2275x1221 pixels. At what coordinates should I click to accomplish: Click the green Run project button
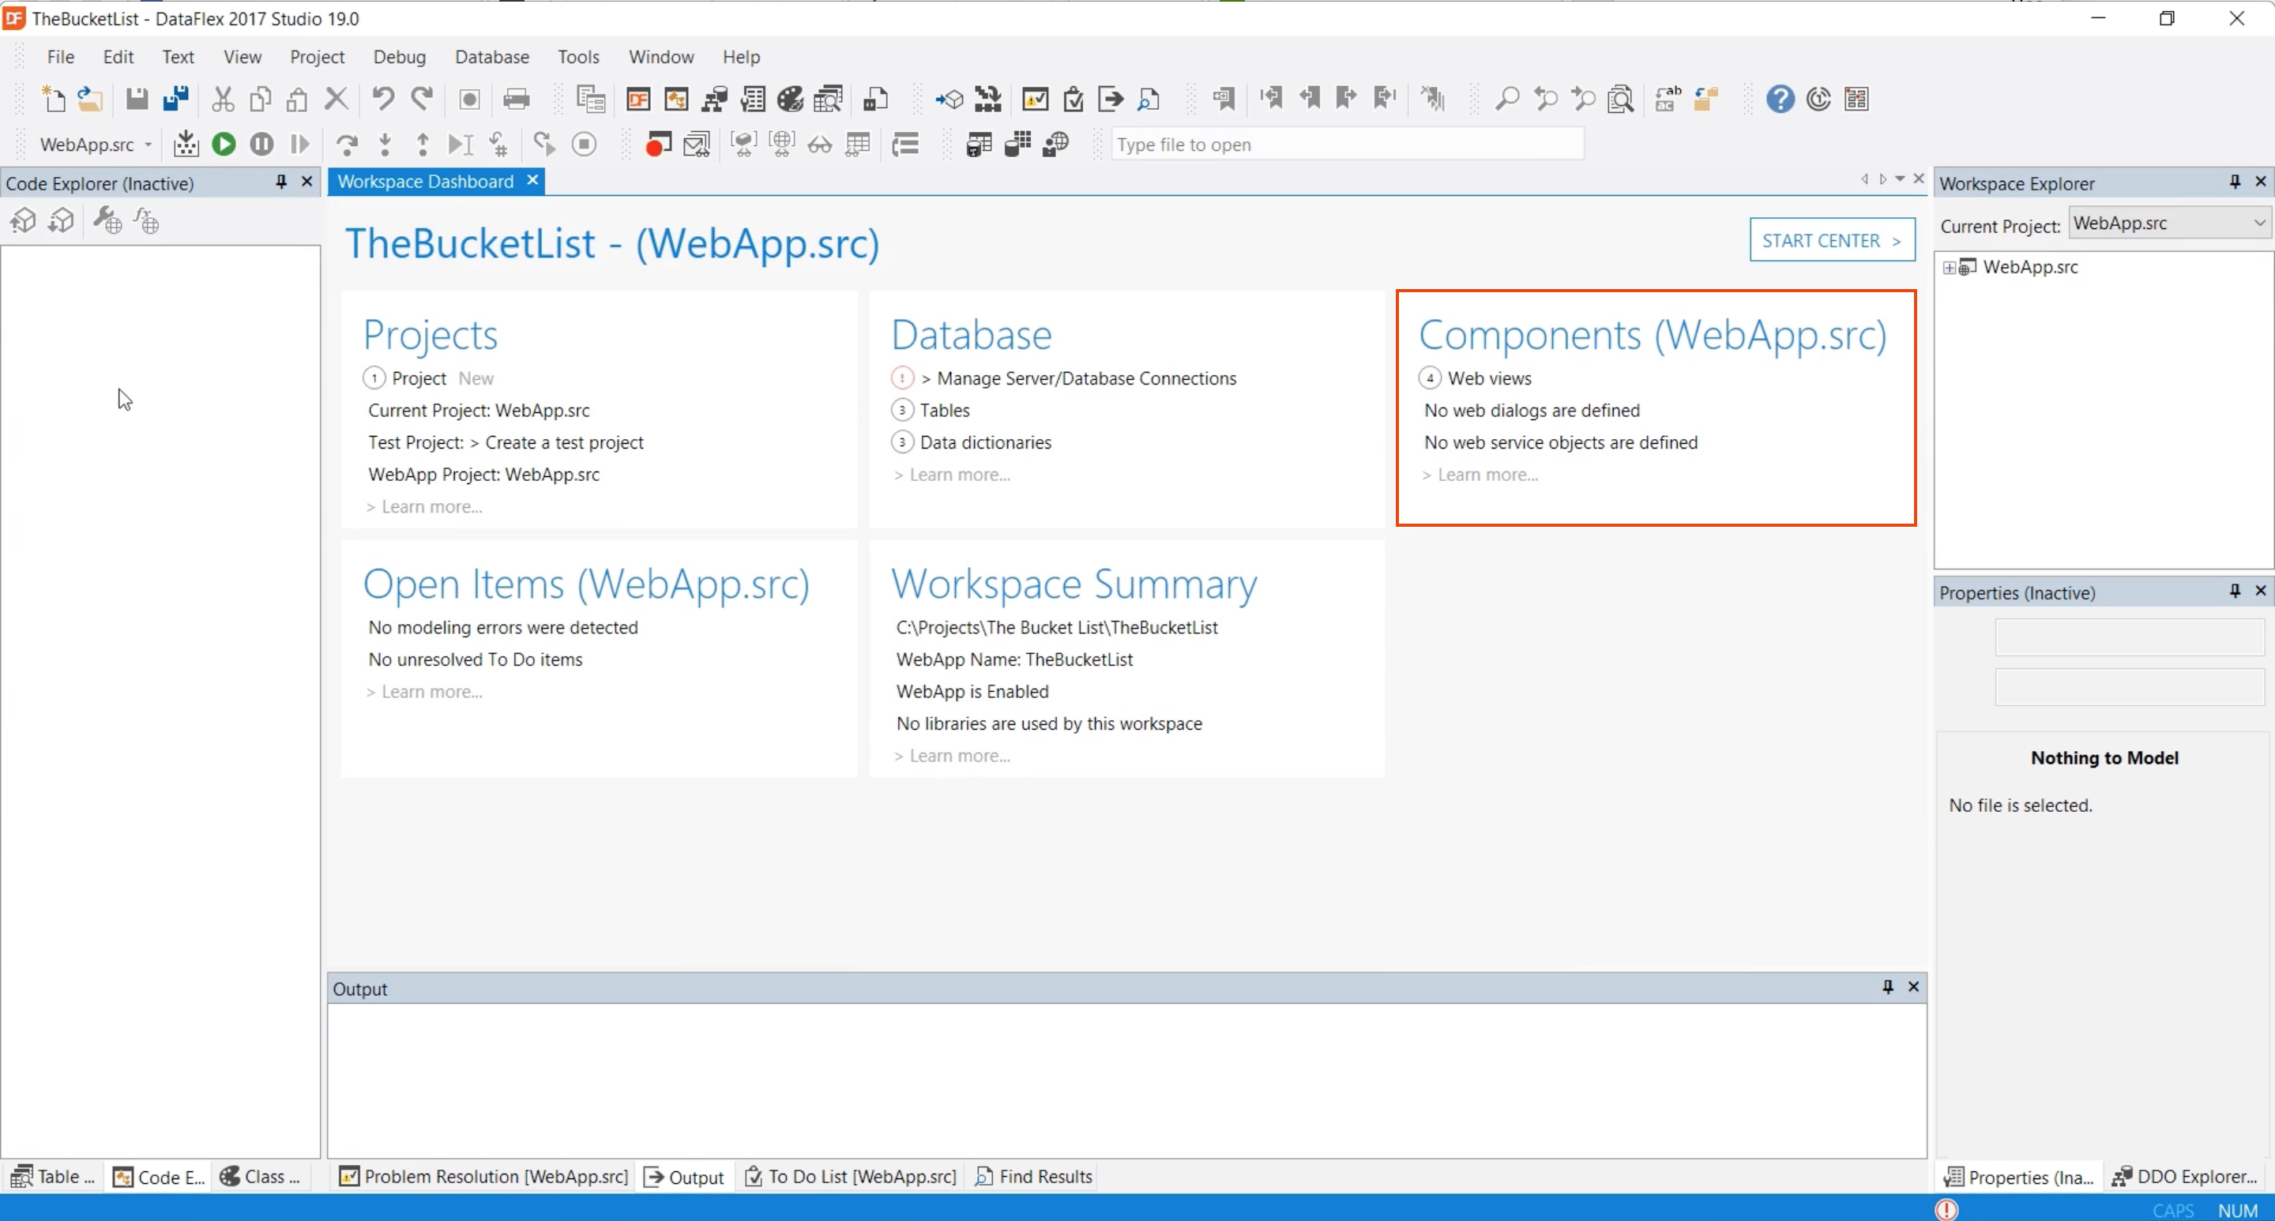[224, 144]
